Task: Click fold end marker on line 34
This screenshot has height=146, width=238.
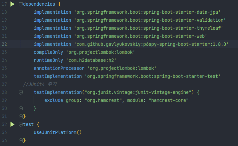Action: point(21,140)
